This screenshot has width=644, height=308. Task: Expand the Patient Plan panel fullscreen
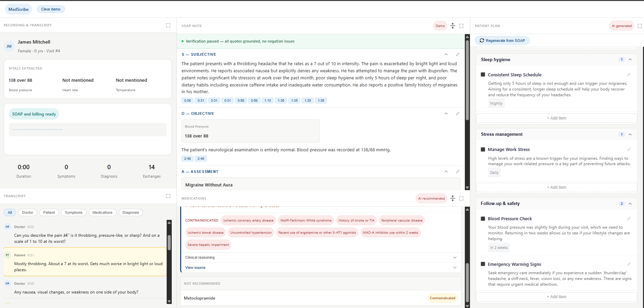(640, 26)
